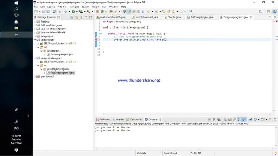
Task: Toggle Block Selection Mode in toolbar
Action: (138, 12)
